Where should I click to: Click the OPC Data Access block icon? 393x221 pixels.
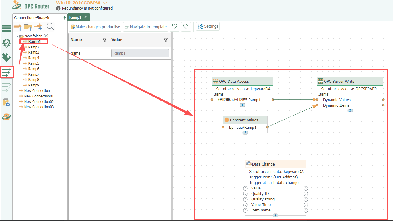tap(215, 81)
